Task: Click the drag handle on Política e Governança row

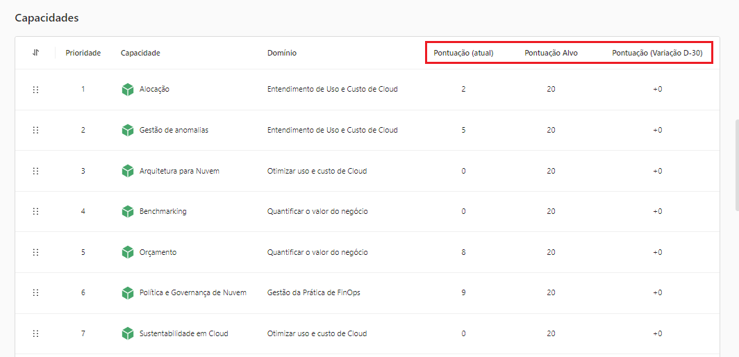Action: (35, 292)
